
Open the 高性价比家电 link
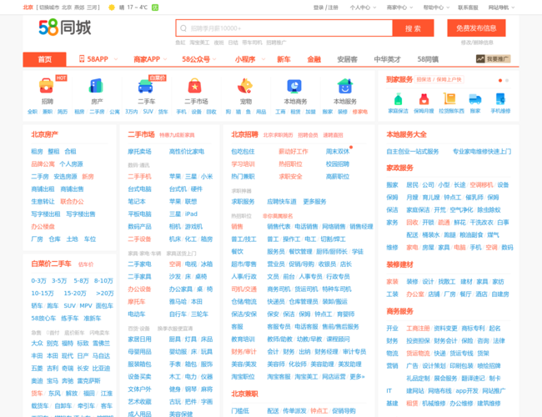click(x=187, y=152)
